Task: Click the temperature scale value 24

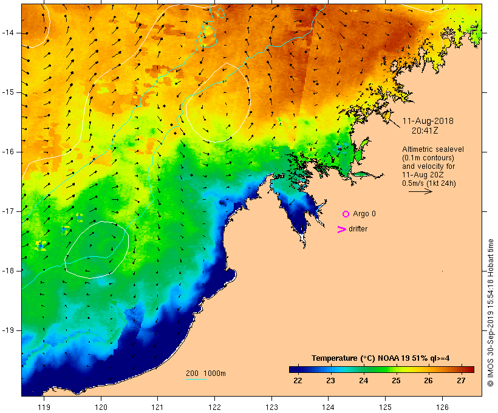Action: (363, 381)
